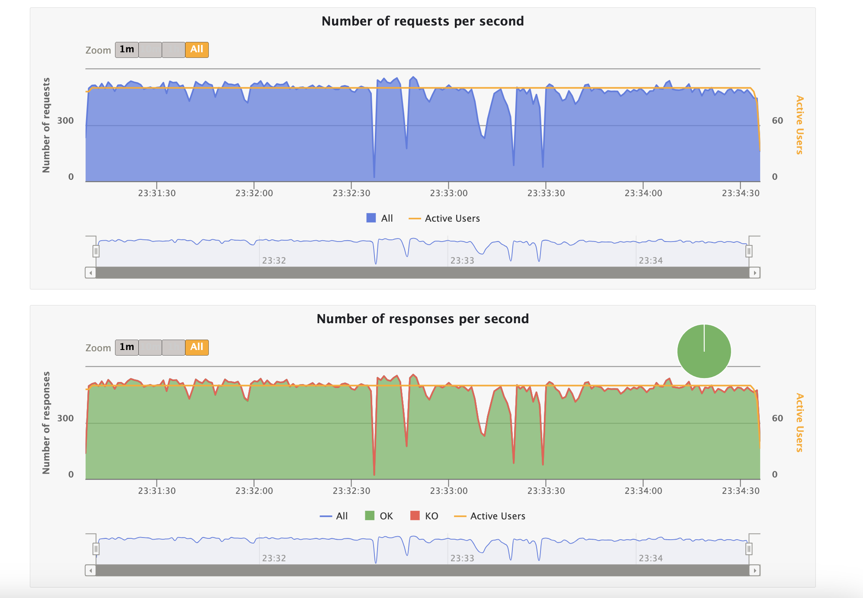Viewport: 863px width, 598px height.
Task: Toggle All series legend in responses chart
Action: (x=334, y=516)
